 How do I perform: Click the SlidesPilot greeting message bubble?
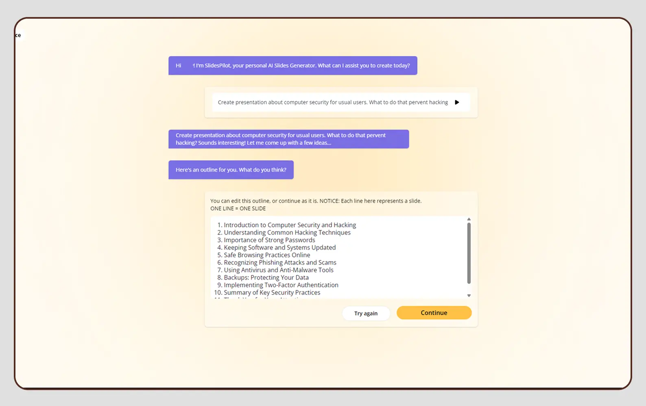click(292, 65)
